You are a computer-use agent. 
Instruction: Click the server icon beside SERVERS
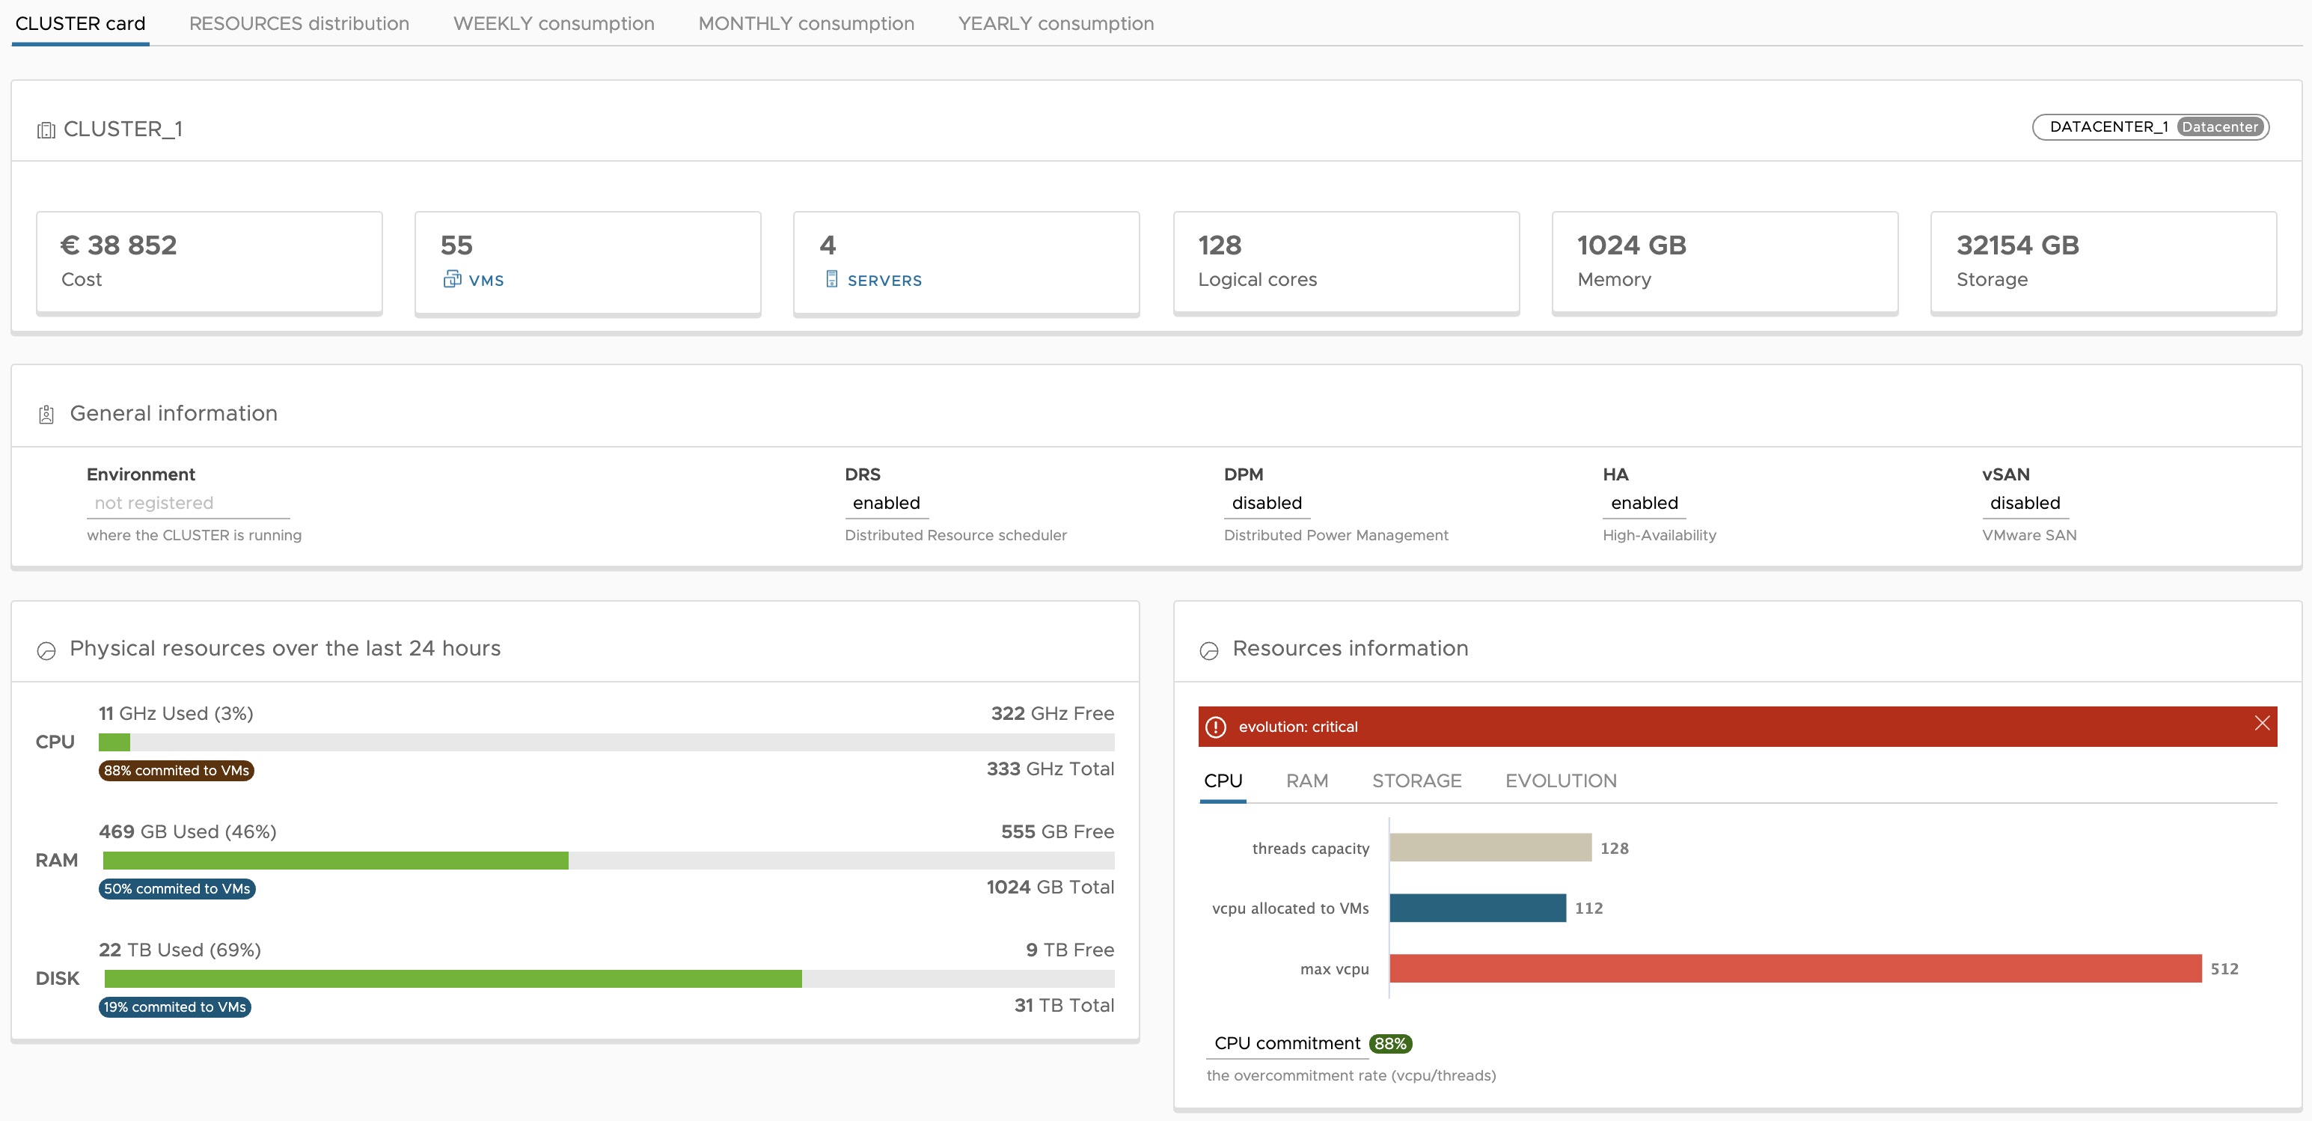point(831,279)
